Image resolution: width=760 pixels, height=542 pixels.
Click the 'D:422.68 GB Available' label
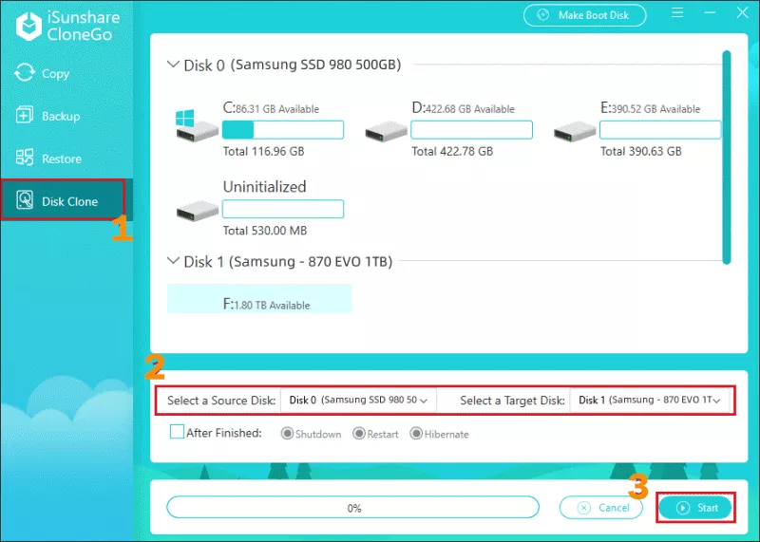pyautogui.click(x=463, y=108)
